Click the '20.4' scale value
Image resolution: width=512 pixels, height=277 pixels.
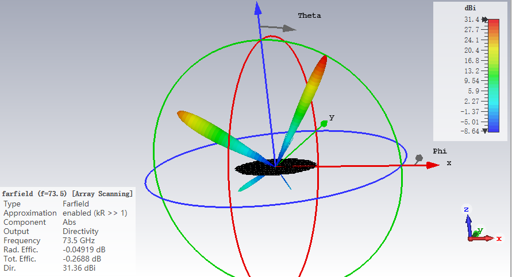click(472, 50)
